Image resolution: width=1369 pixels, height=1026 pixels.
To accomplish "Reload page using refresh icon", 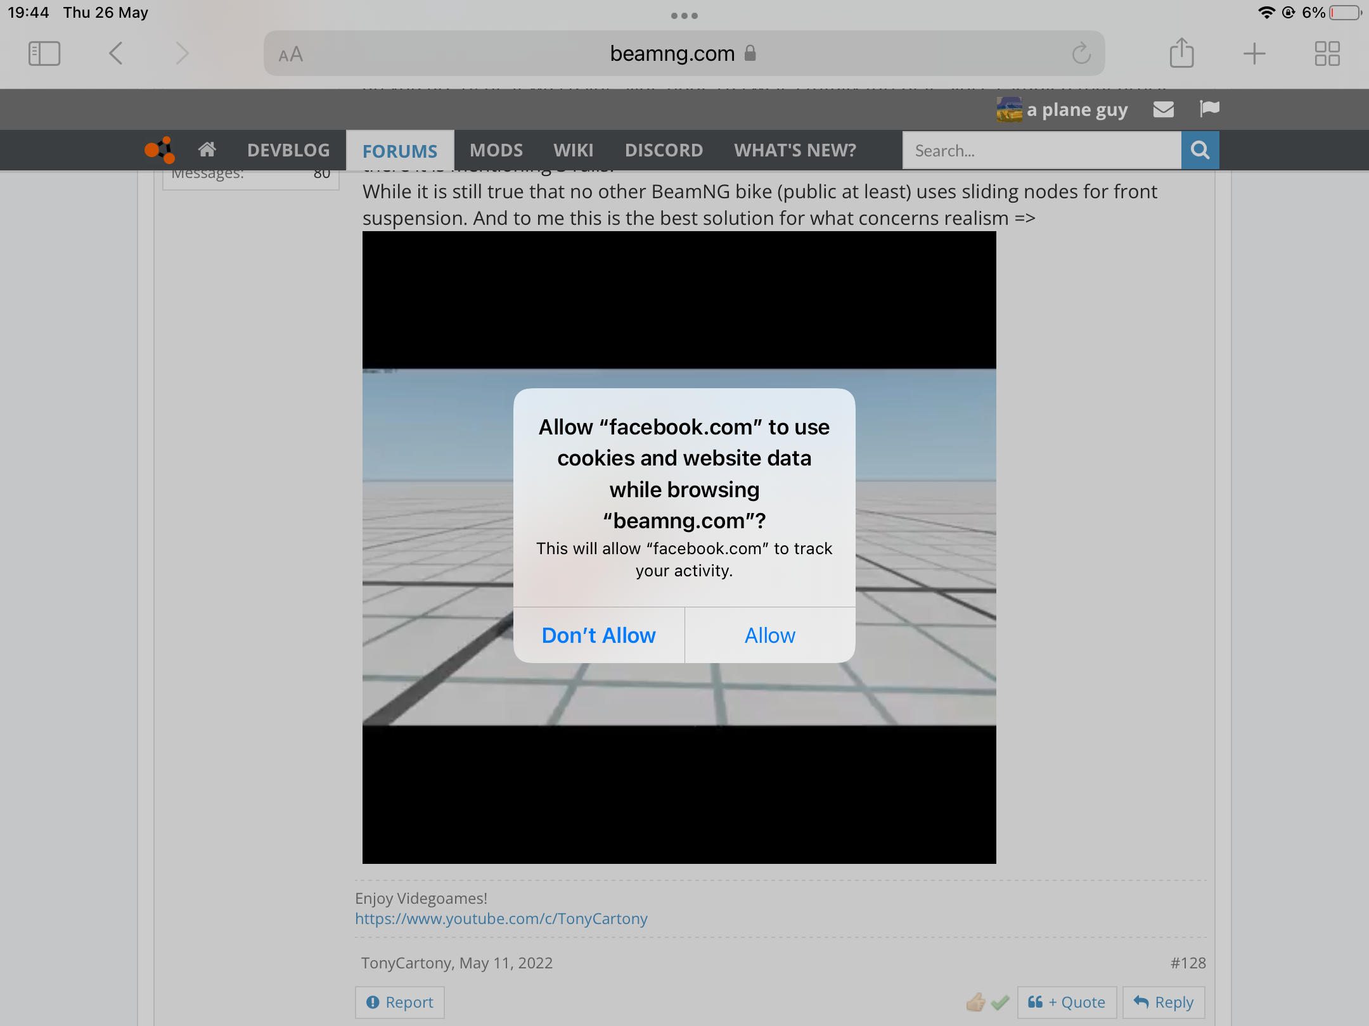I will click(x=1081, y=54).
